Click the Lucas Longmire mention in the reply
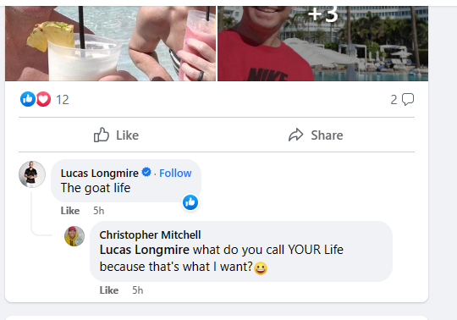 pos(145,250)
